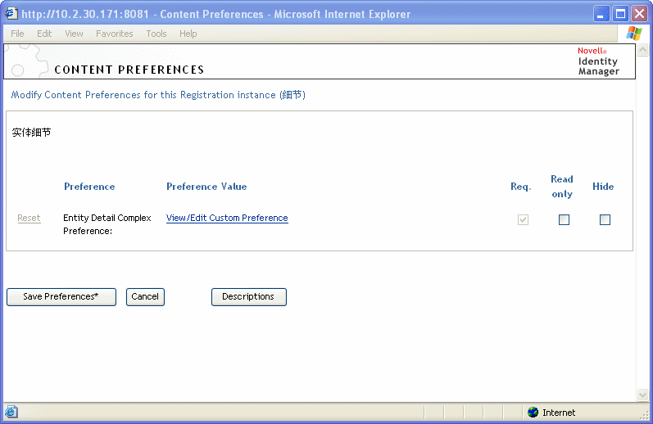The image size is (653, 424).
Task: Click the Internet zone text in status bar
Action: tap(559, 413)
